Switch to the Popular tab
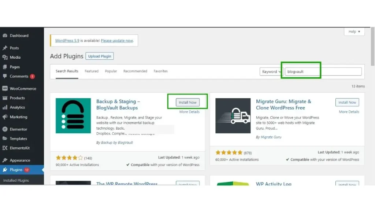The height and width of the screenshot is (211, 375). point(111,71)
